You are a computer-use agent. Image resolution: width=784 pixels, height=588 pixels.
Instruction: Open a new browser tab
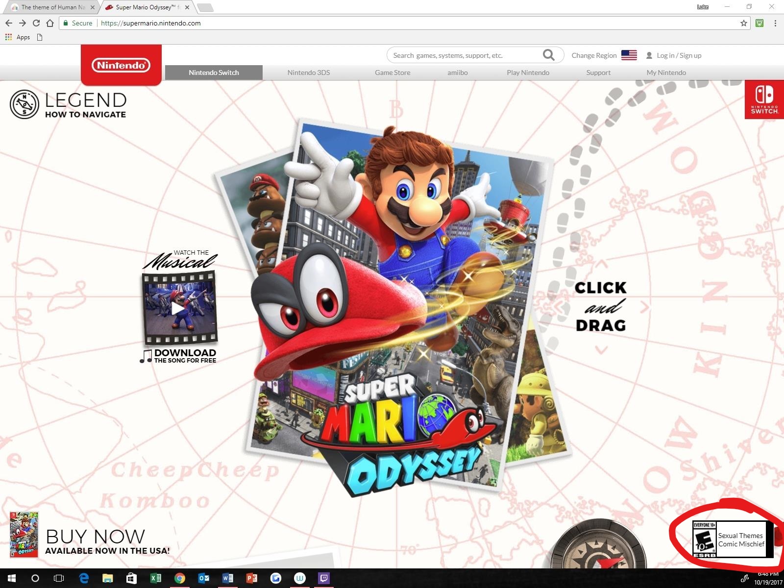[x=205, y=7]
